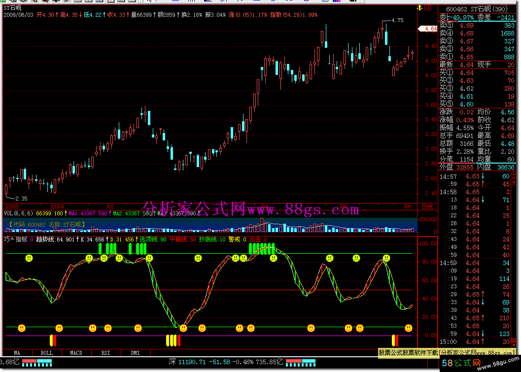Jump to the 2009 marker on the date axis

click(58, 206)
